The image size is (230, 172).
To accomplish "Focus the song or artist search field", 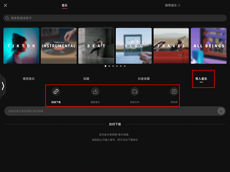I will 115,18.
